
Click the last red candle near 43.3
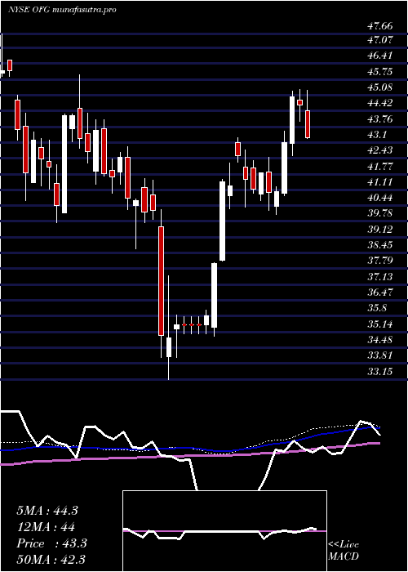coord(308,124)
